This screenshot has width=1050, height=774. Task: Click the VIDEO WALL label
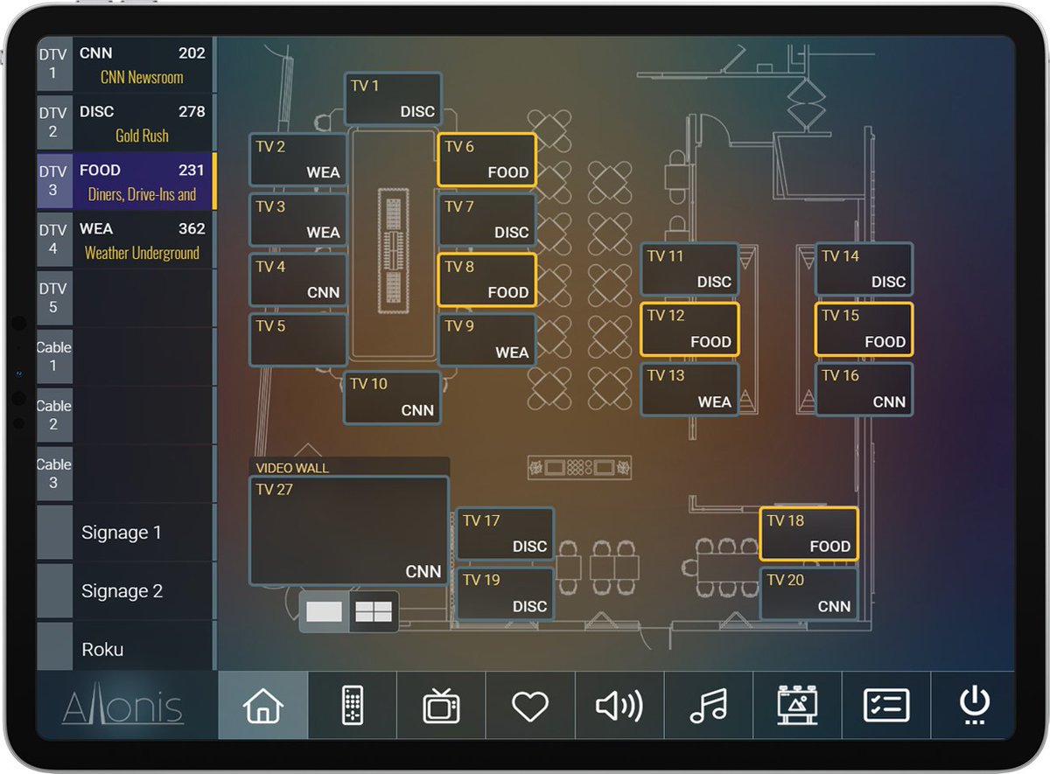(x=292, y=468)
